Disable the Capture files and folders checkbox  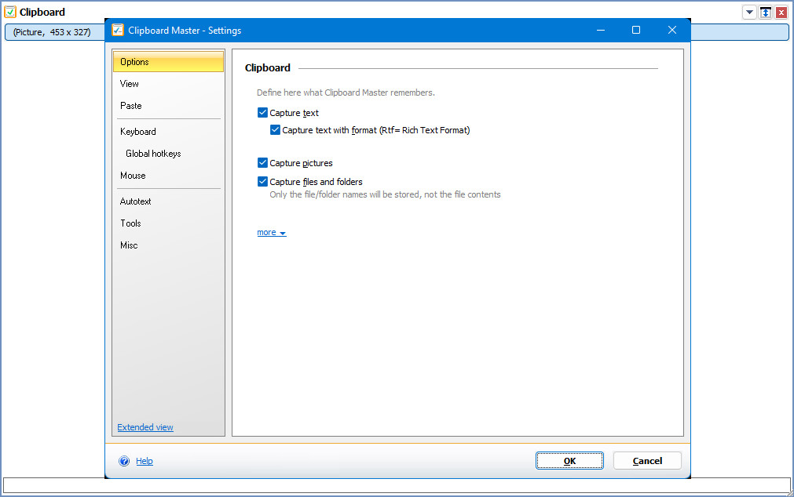tap(262, 182)
